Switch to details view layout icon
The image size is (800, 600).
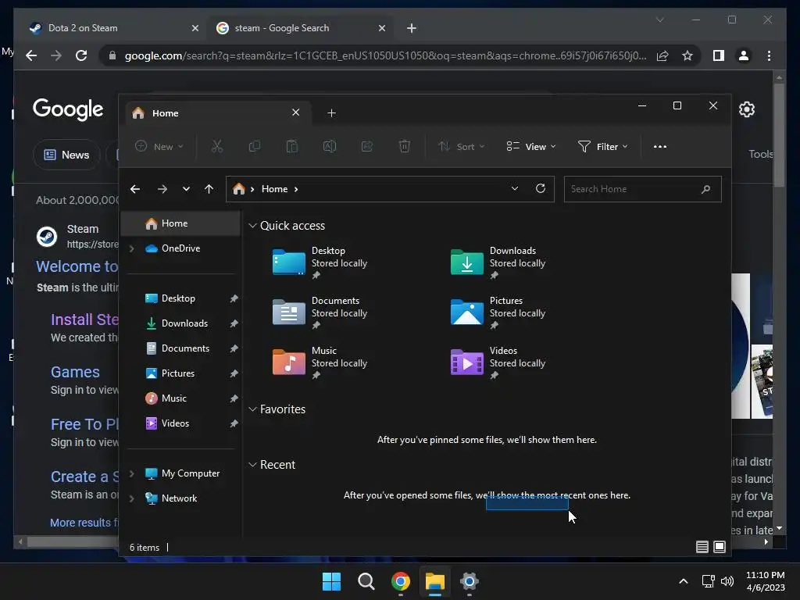coord(702,547)
